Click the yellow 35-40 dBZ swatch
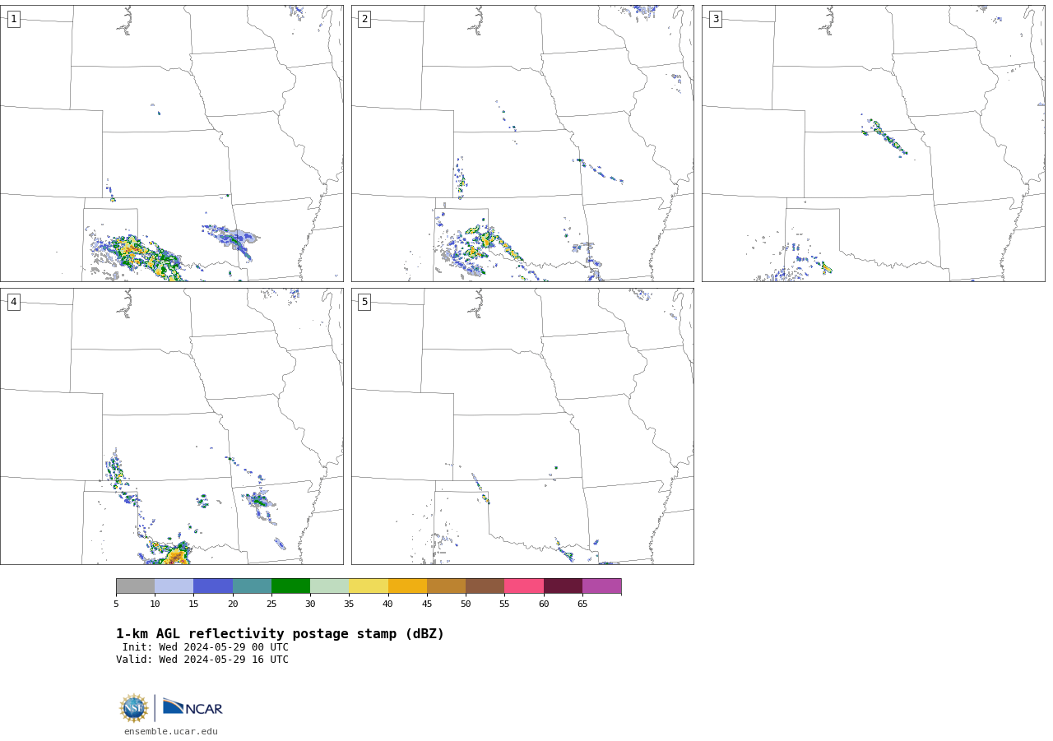Viewport: 1053px width, 741px height. [369, 586]
